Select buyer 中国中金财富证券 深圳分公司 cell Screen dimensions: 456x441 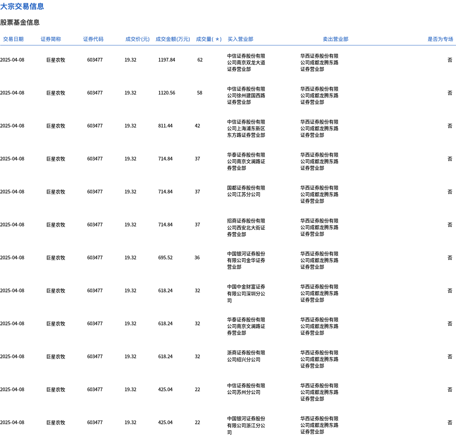(246, 293)
